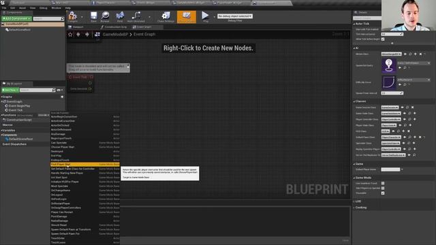Click the green Add New button
Image resolution: width=436 pixels, height=245 pixels.
click(x=10, y=90)
